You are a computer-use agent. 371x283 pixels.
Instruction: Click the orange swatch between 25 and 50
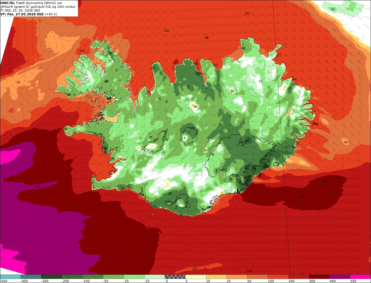coord(237,277)
